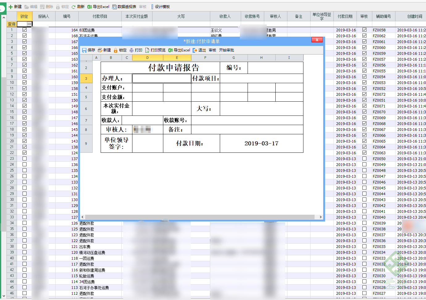Sort by 本次实付金额 column header
Screen dimensions: 426x300
137,16
